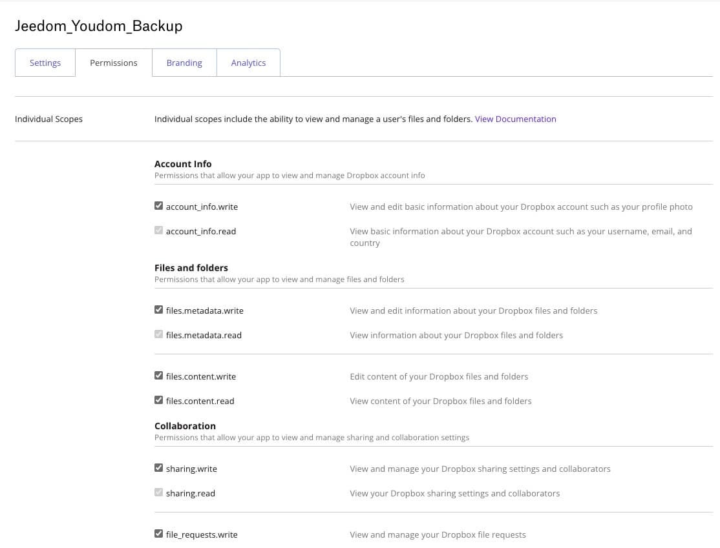720x548 pixels.
Task: Click the Account Info subtitle about managing account info
Action: pos(290,176)
